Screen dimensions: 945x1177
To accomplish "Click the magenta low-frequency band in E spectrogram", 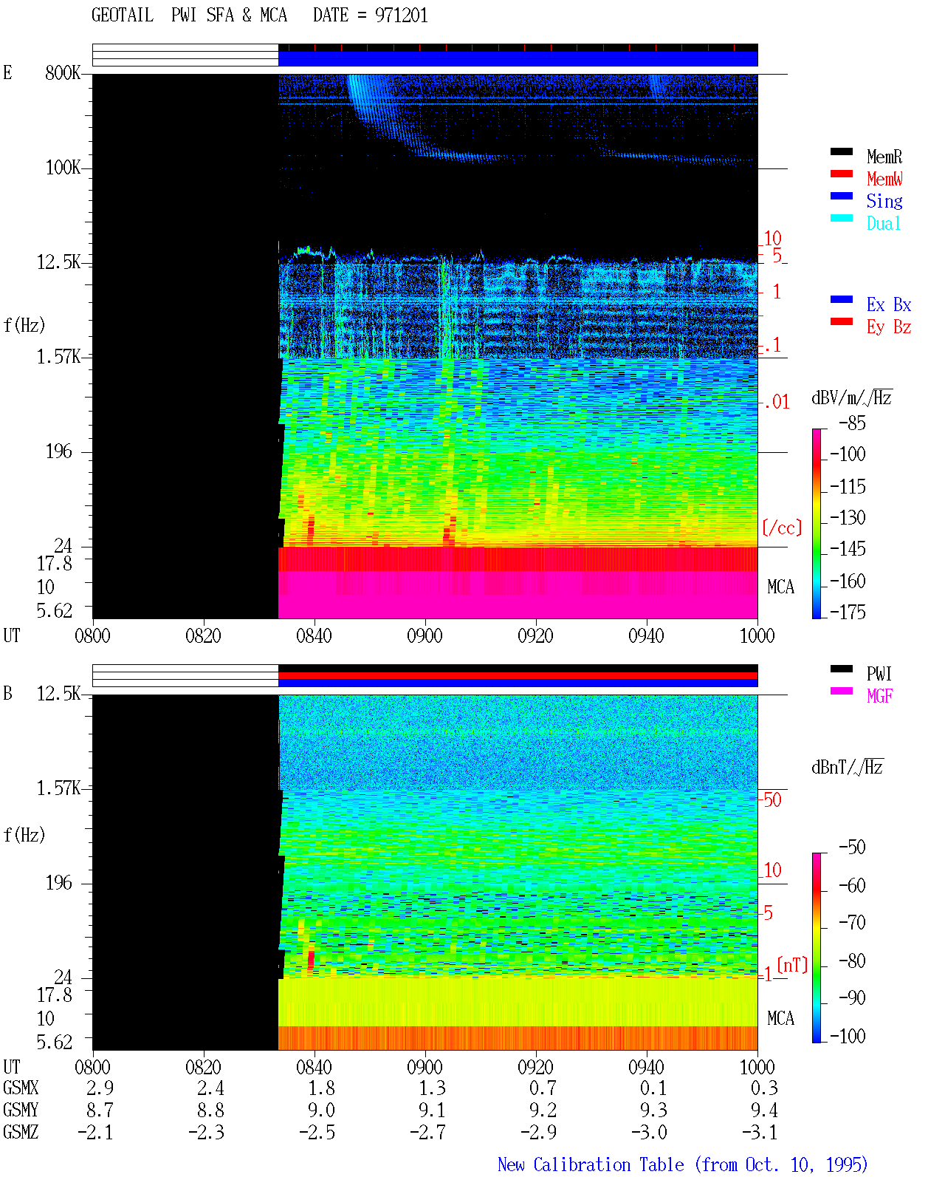I will pos(518,595).
